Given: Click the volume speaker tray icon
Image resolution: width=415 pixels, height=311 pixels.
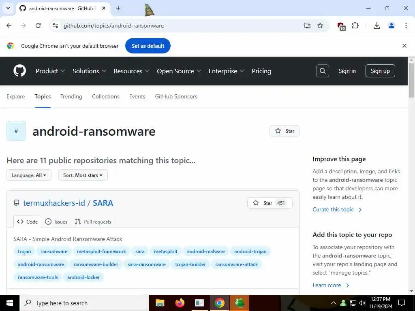Looking at the screenshot, I should (x=362, y=303).
